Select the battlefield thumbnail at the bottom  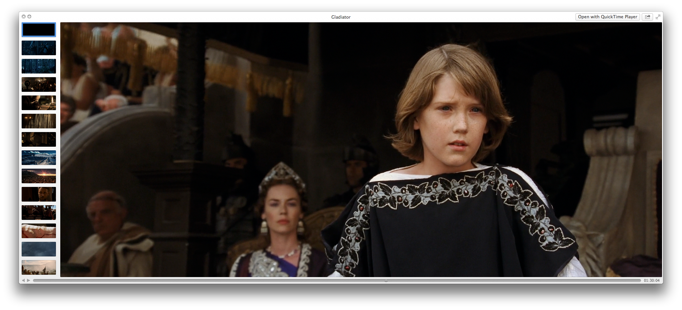click(39, 267)
